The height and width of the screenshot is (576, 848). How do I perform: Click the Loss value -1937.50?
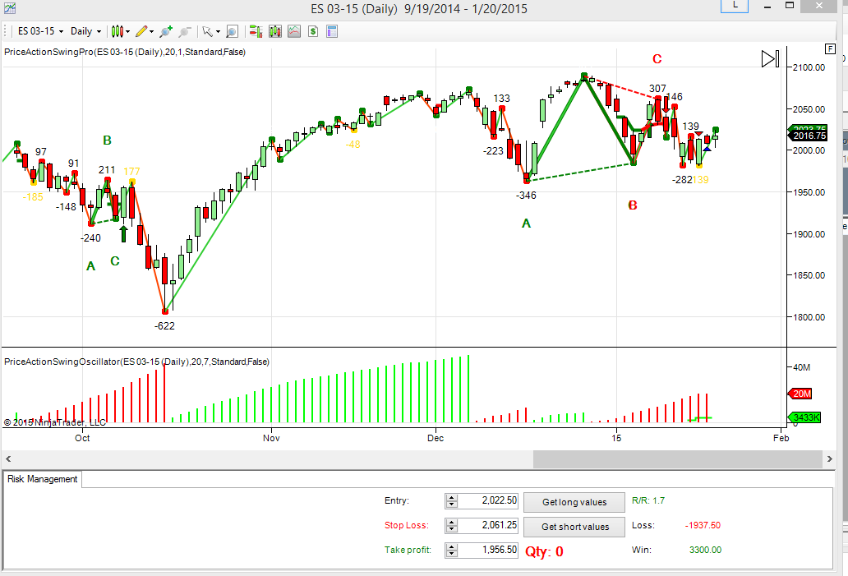click(x=703, y=525)
